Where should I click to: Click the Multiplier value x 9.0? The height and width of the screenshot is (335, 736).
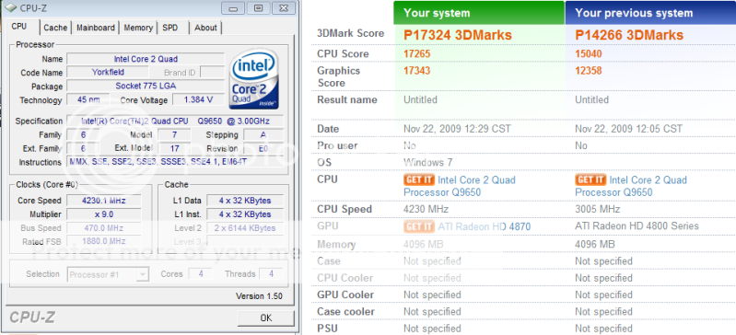(x=104, y=214)
